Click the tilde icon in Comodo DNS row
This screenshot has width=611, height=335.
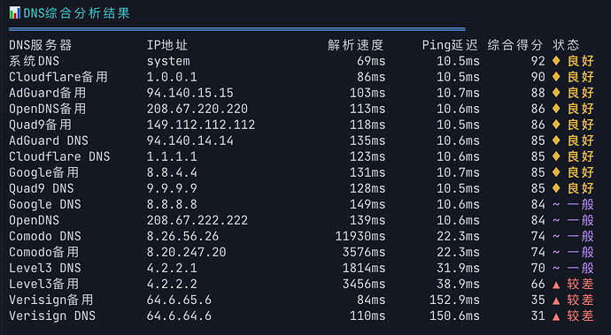[556, 237]
